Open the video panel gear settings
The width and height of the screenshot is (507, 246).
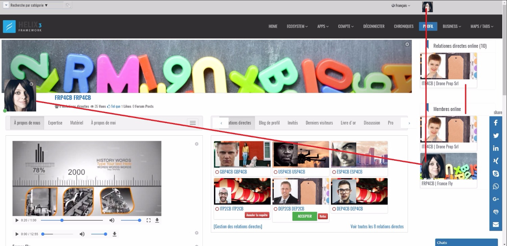tap(197, 144)
